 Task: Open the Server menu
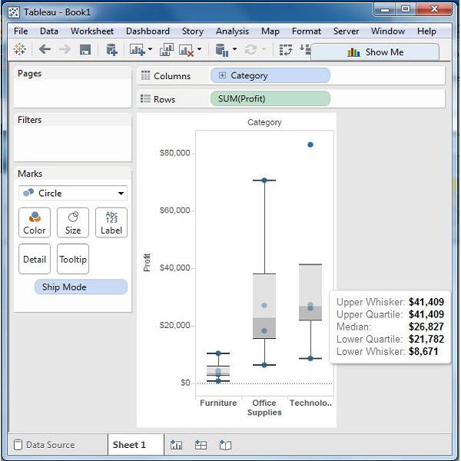click(x=346, y=32)
